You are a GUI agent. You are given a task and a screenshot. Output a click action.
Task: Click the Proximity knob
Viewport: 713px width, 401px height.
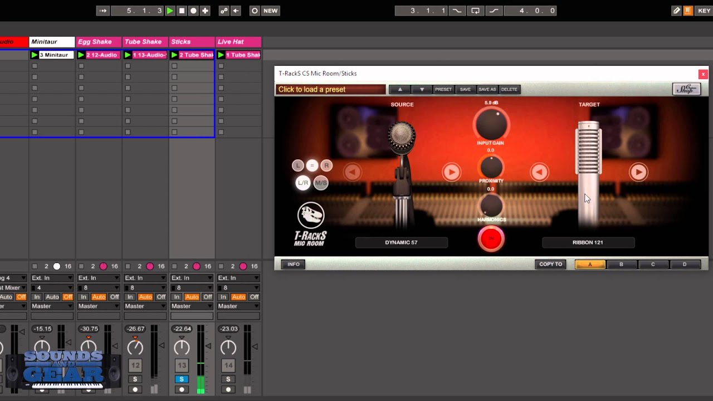[491, 167]
